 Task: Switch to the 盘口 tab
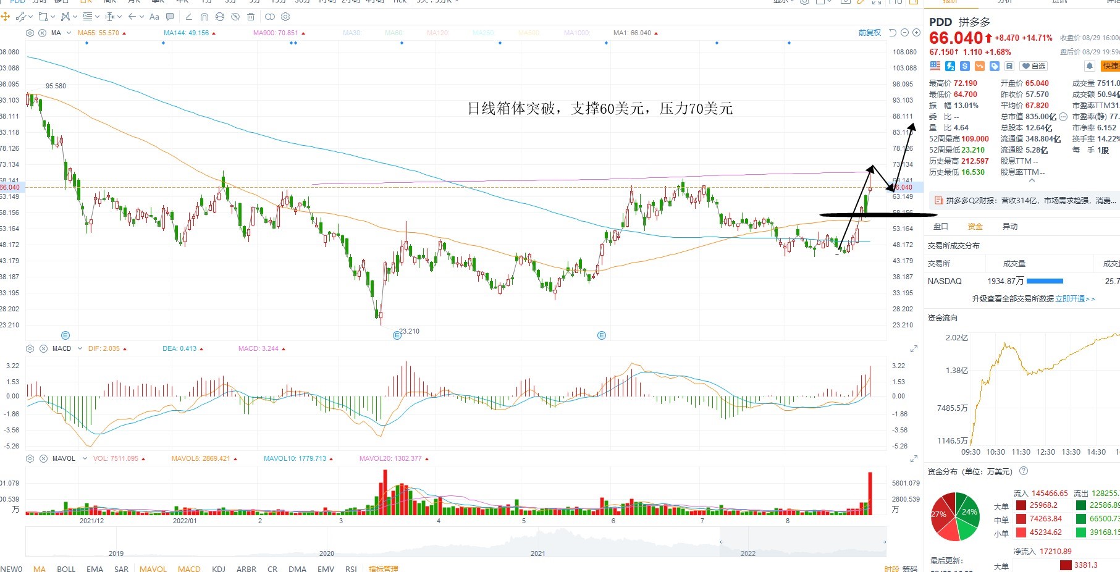coord(940,227)
